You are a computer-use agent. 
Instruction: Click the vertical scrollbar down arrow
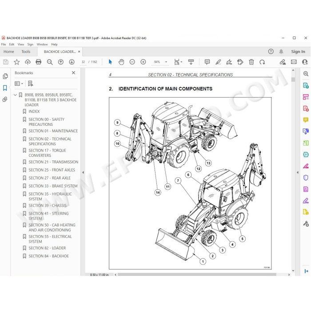pos(293,271)
